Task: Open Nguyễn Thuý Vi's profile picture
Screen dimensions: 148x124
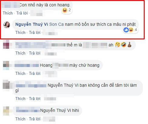Action: coord(7,25)
